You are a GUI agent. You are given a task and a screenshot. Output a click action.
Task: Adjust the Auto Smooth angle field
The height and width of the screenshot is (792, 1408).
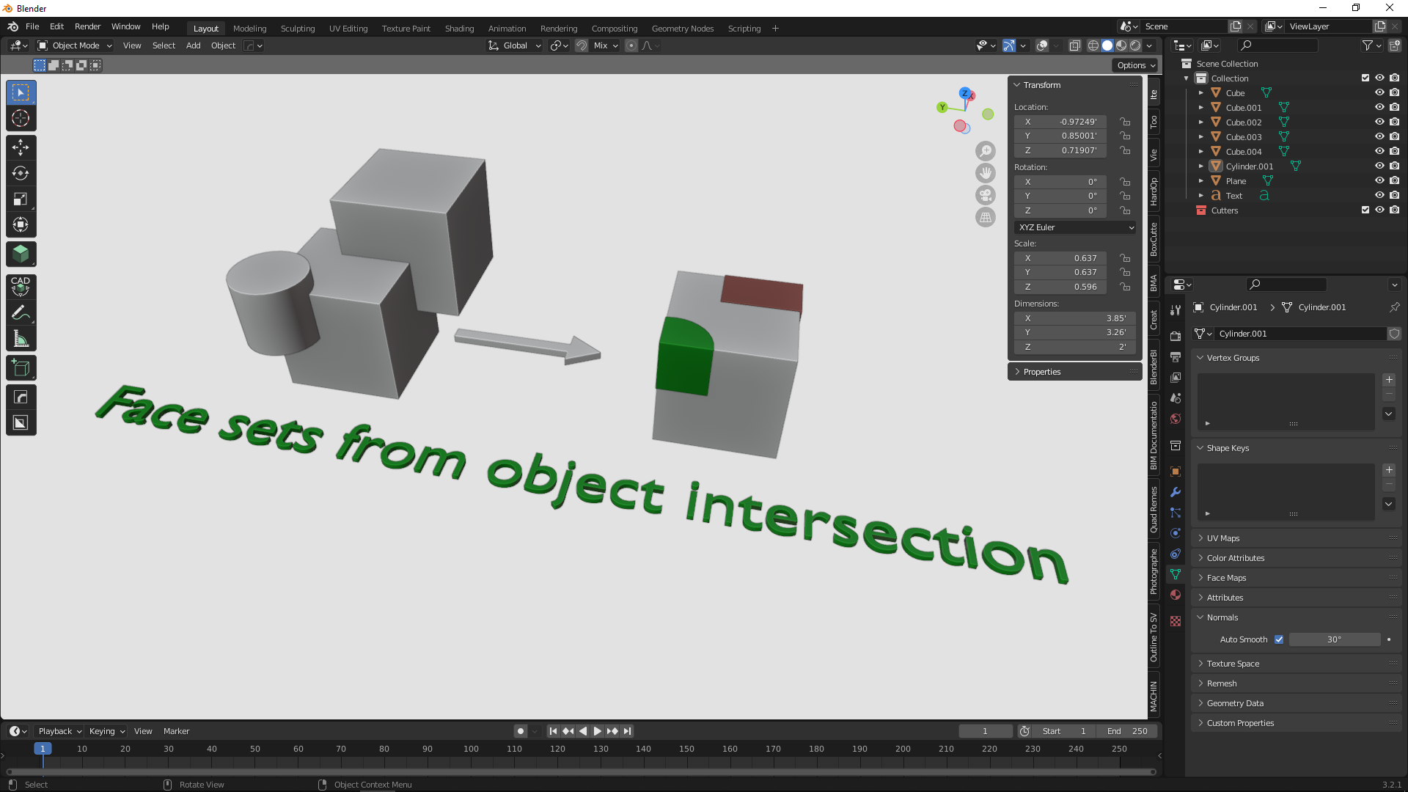coord(1335,639)
